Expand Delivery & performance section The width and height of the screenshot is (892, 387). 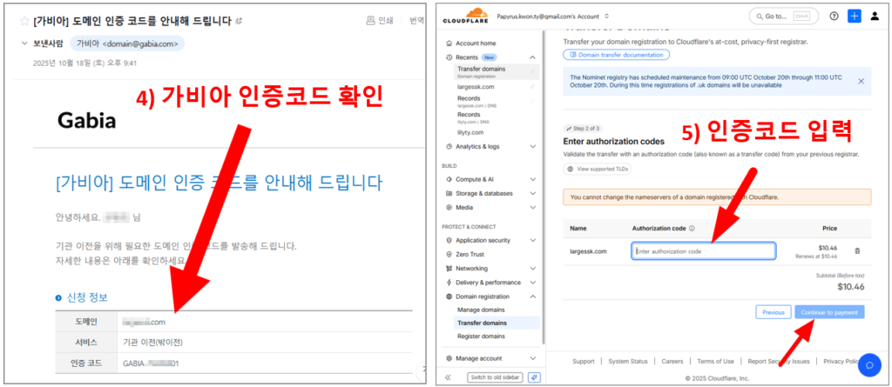(532, 283)
